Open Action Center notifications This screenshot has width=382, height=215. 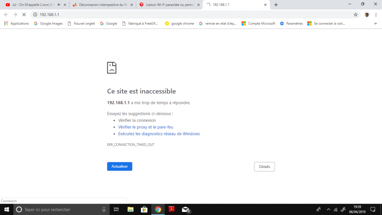373,209
